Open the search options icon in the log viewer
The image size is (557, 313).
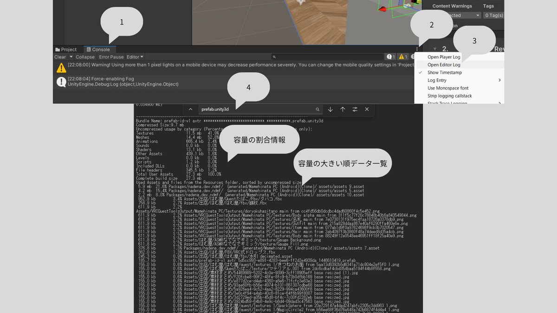pos(355,109)
